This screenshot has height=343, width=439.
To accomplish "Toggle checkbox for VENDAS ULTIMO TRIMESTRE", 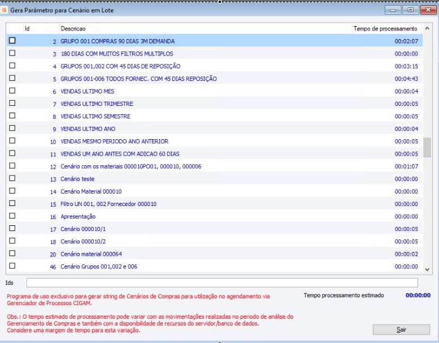I will coord(12,103).
